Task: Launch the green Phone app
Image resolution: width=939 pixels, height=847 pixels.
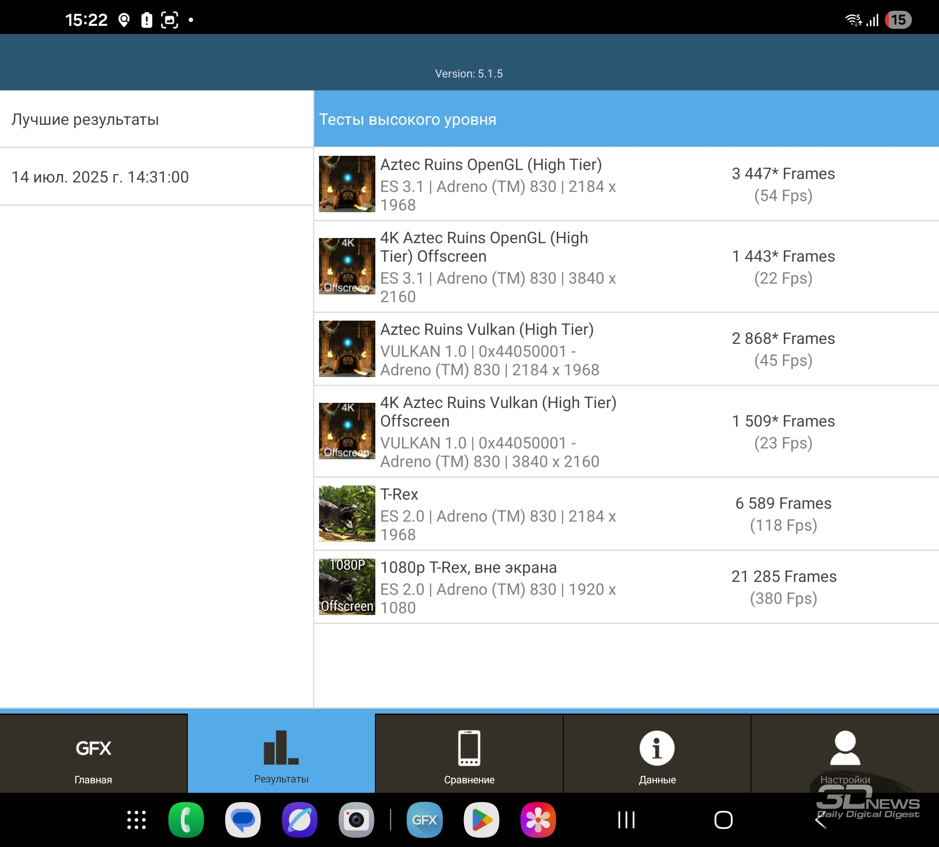Action: tap(186, 819)
